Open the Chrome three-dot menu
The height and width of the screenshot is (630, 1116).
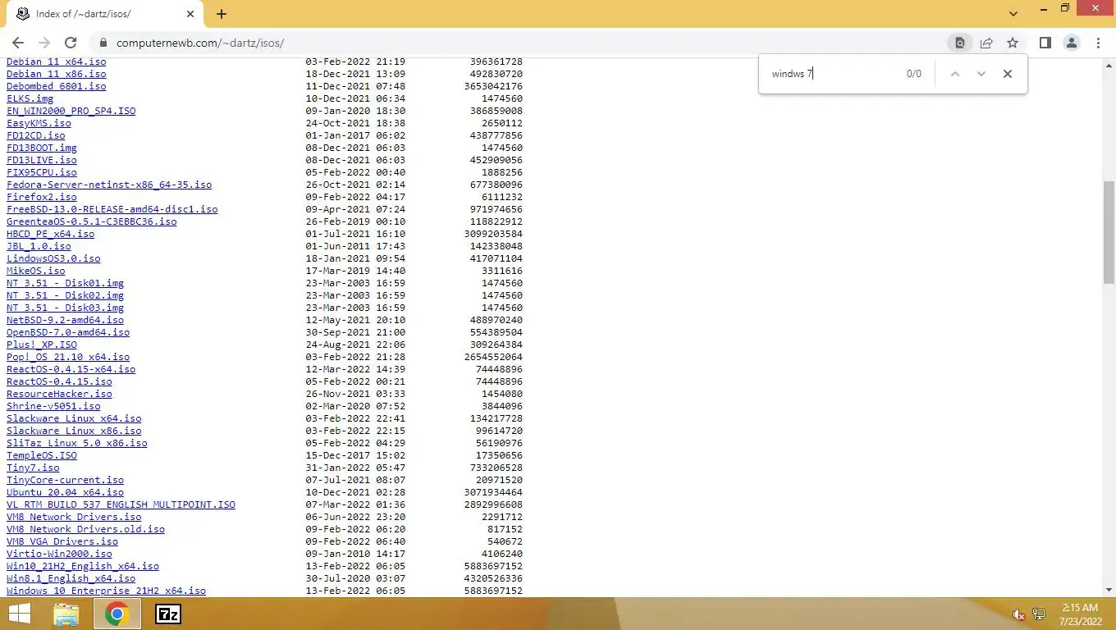pos(1098,43)
